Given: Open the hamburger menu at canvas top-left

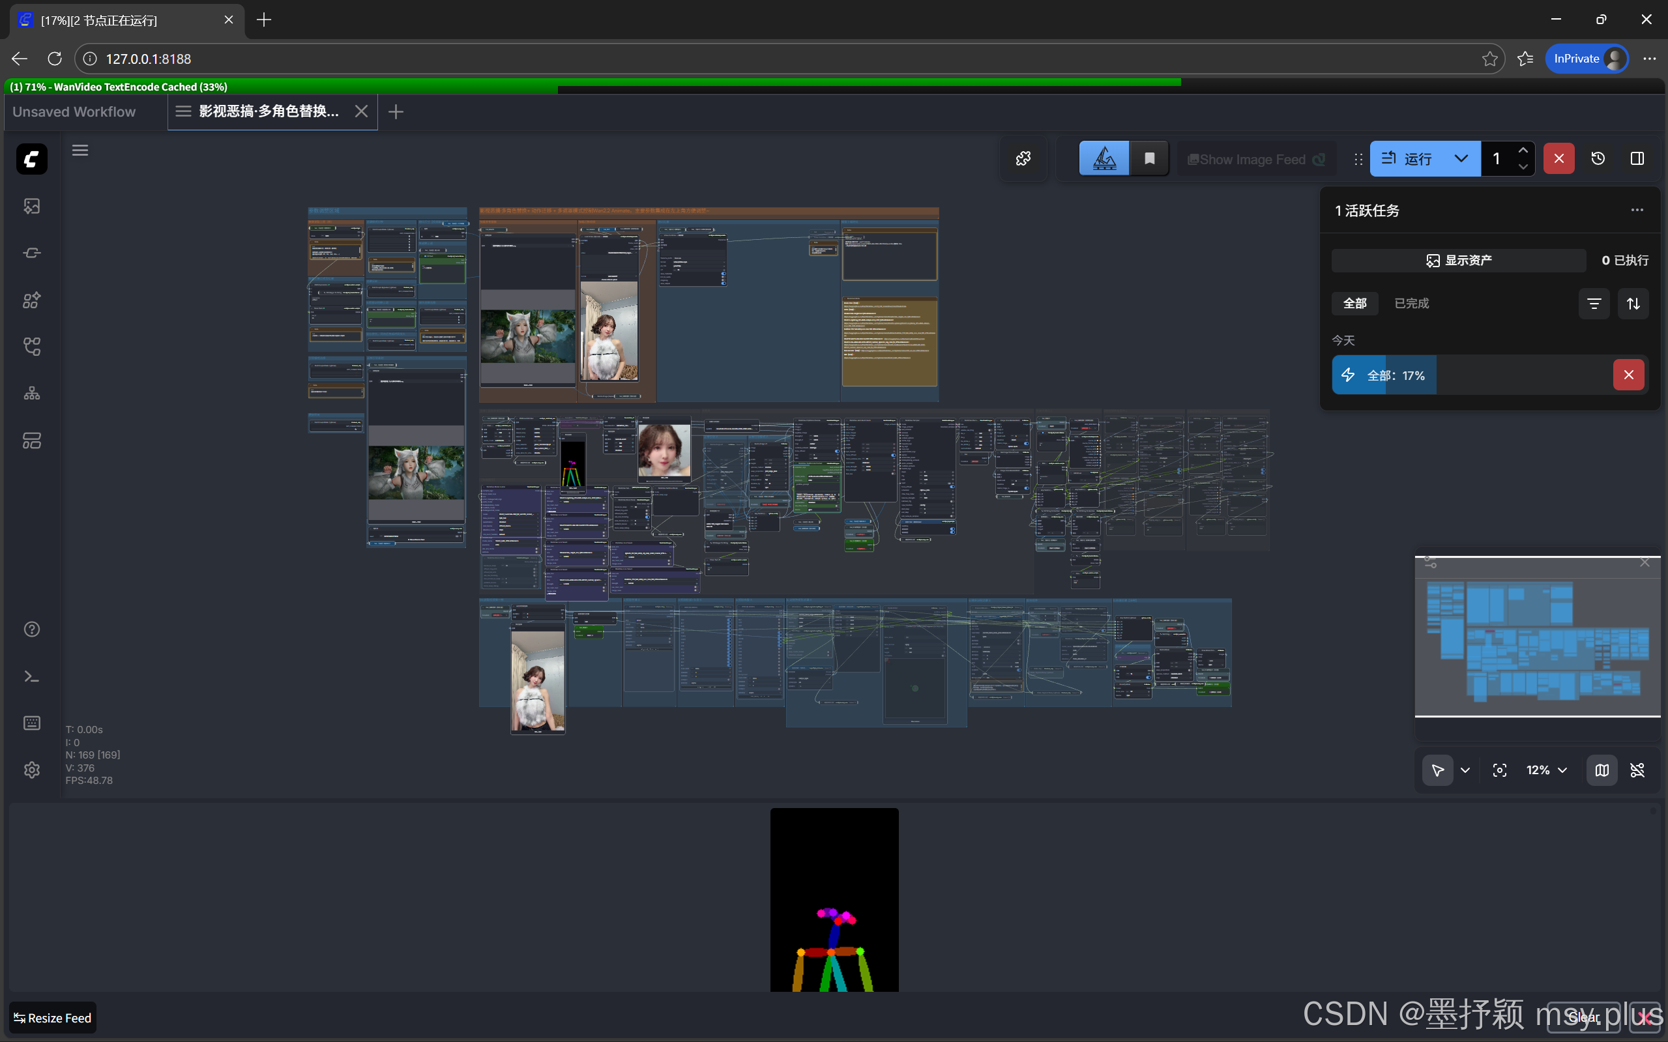Looking at the screenshot, I should click(x=80, y=151).
